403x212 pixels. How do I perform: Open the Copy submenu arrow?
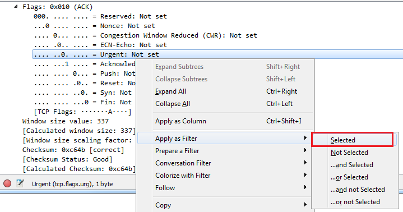coord(305,205)
